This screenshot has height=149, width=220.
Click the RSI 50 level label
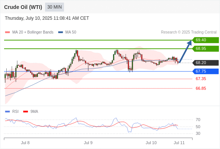(198, 127)
